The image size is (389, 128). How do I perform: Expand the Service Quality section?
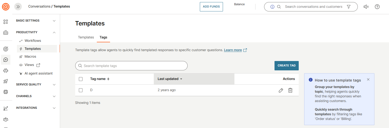tap(36, 85)
